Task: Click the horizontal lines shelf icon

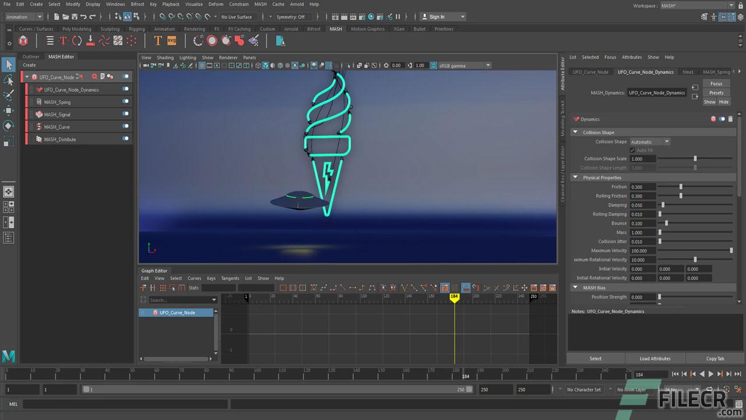Action: [50, 41]
